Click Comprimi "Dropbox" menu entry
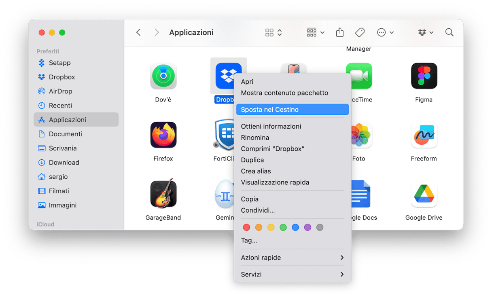The image size is (492, 296). [x=272, y=149]
